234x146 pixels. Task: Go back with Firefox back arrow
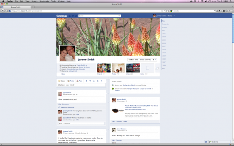[3, 11]
